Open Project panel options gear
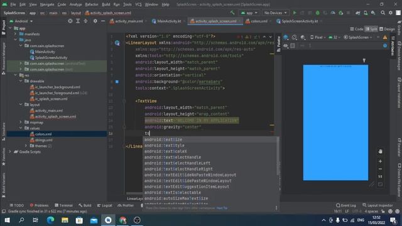The height and width of the screenshot is (226, 402). click(x=95, y=21)
